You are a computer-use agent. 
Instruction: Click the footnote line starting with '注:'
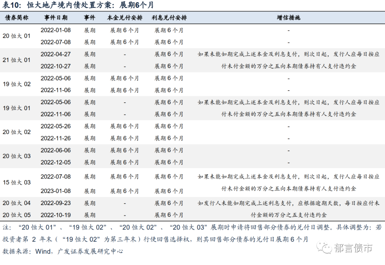tap(192, 228)
